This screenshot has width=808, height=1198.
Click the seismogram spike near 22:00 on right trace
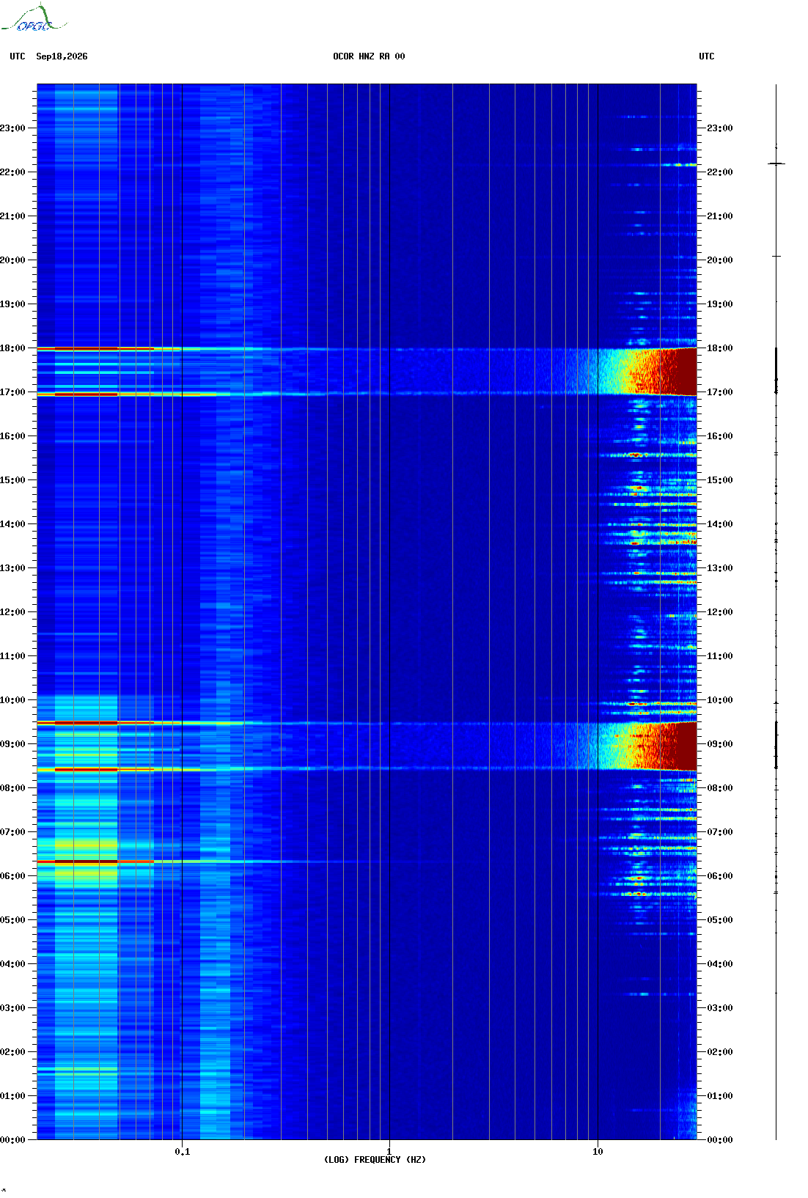tap(776, 163)
